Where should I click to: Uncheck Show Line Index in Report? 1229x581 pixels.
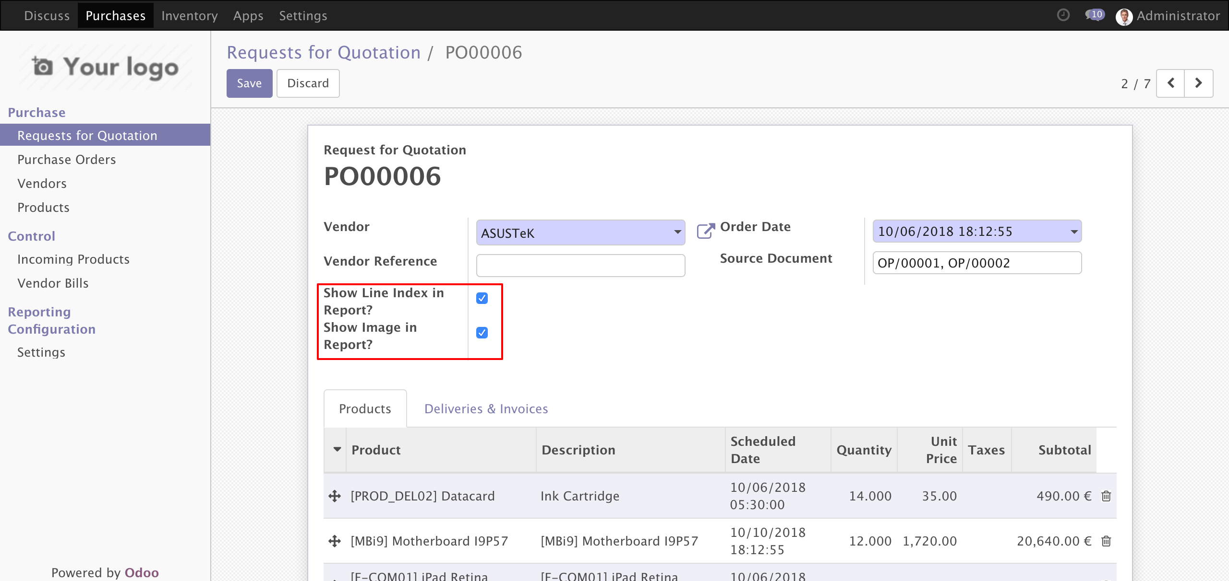[482, 298]
